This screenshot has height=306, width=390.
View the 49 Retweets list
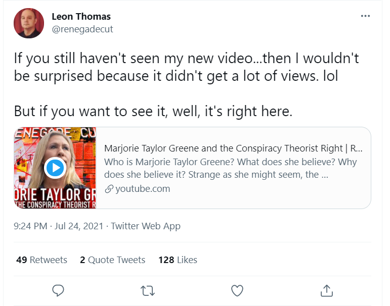[41, 260]
